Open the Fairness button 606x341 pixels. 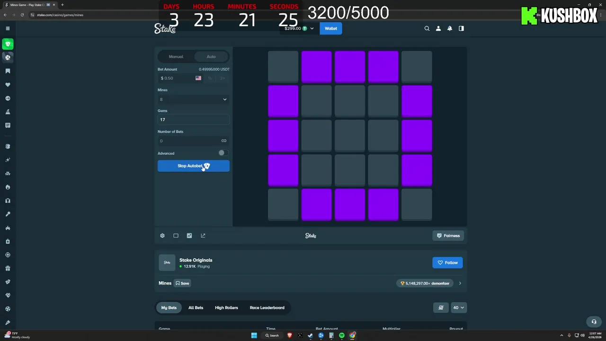pyautogui.click(x=448, y=235)
